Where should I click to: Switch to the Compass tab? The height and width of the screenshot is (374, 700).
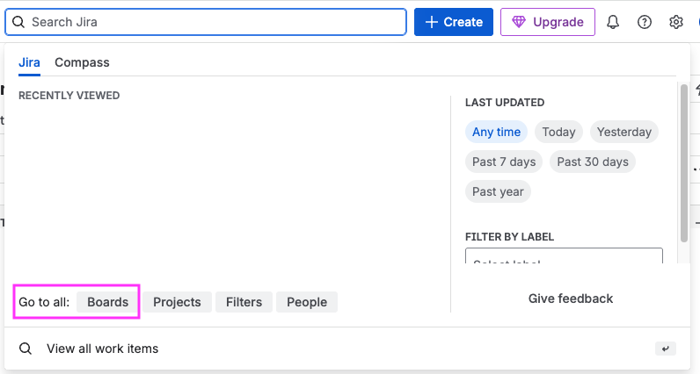click(82, 62)
